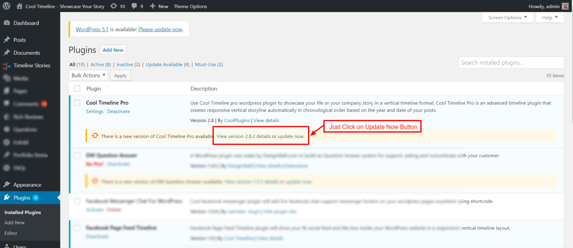Click the update now link for Cool Timeline Pro
573x248 pixels.
pyautogui.click(x=290, y=136)
